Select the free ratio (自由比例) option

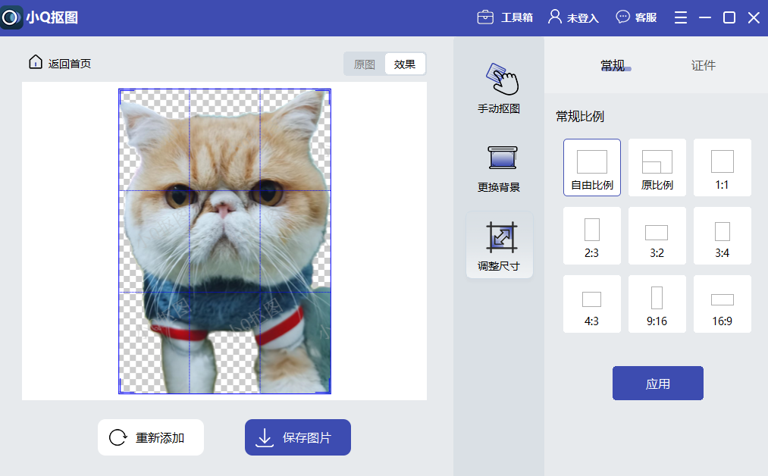[x=591, y=168]
